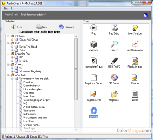The height and width of the screenshot is (140, 153).
Task: Start the Duplicate Finder tool
Action: click(93, 79)
